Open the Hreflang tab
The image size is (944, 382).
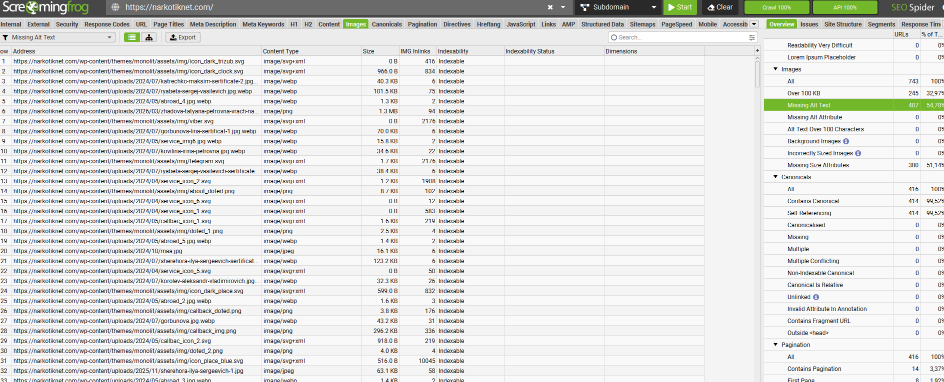pos(488,24)
